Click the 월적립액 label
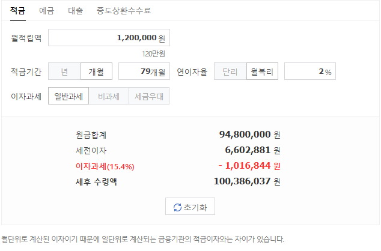Image resolution: width=381 pixels, height=251 pixels. [26, 38]
